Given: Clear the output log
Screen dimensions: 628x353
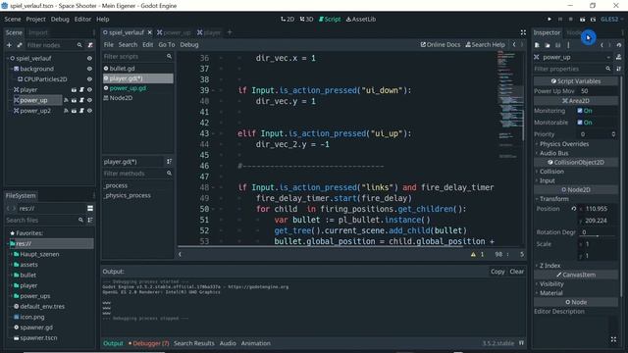Looking at the screenshot, I should click(517, 272).
